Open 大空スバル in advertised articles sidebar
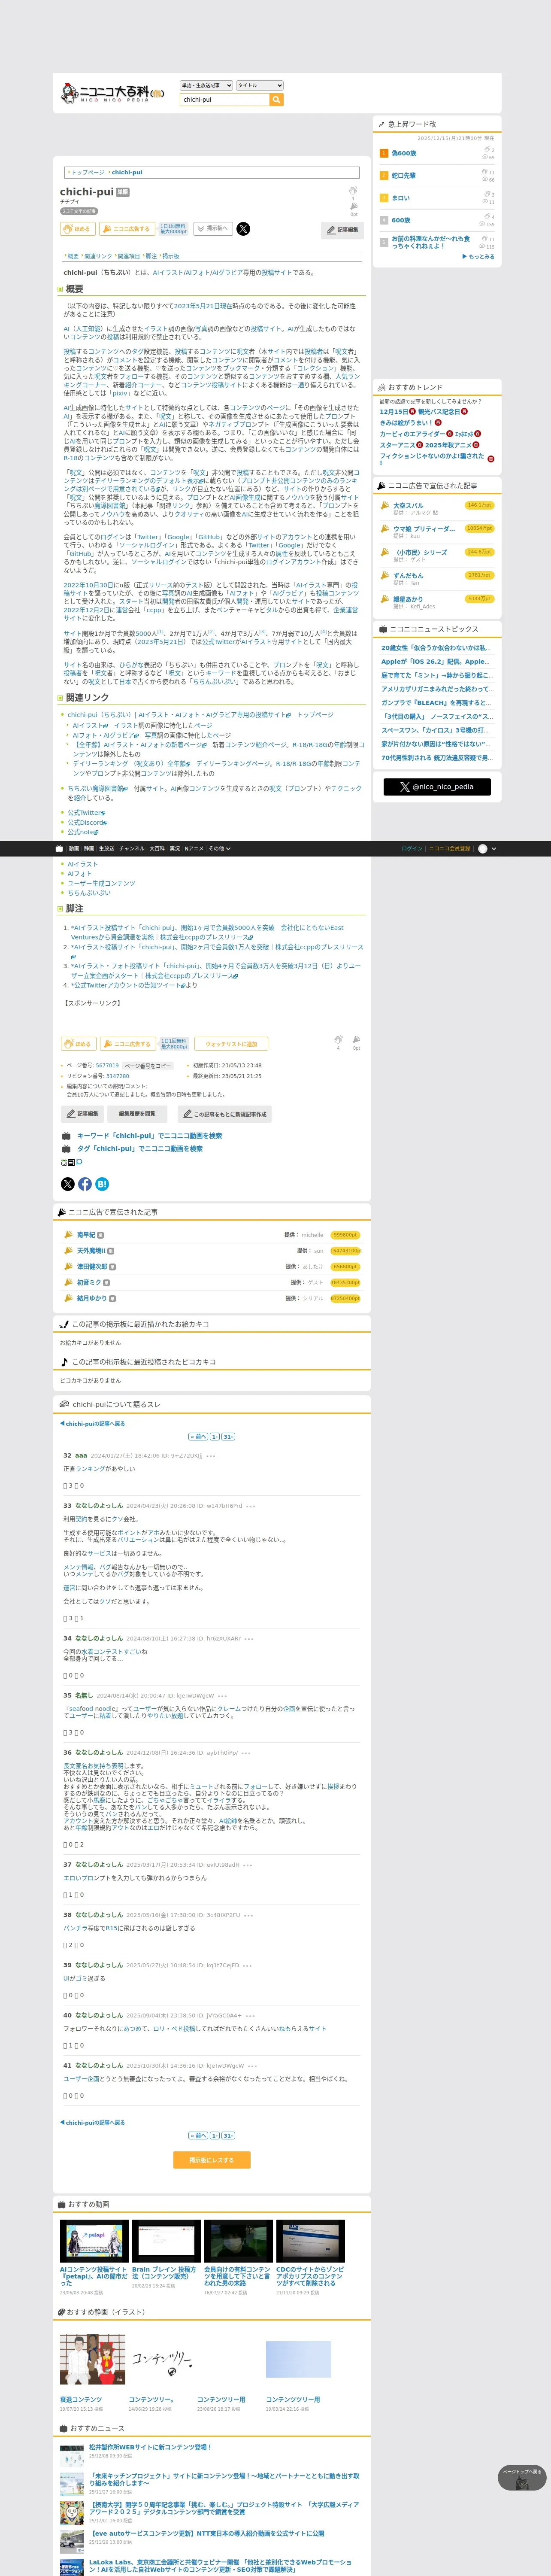Image resolution: width=551 pixels, height=2576 pixels. pyautogui.click(x=408, y=506)
